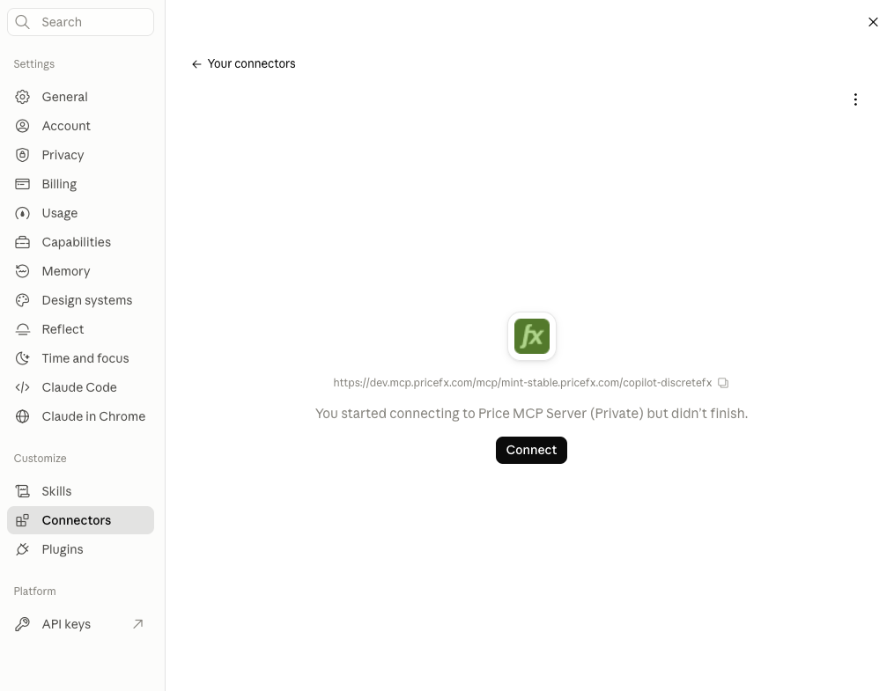894x691 pixels.
Task: Click the Billing card icon
Action: coord(22,184)
